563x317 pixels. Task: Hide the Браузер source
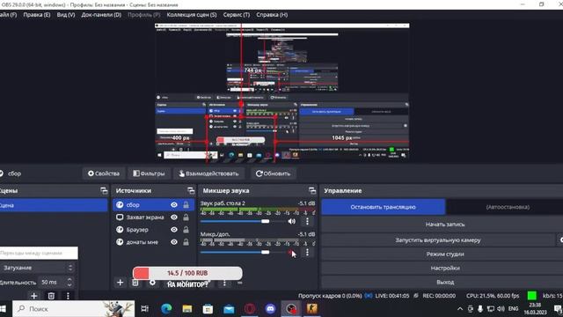(174, 230)
